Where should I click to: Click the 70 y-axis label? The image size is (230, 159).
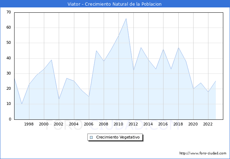tap(8, 12)
